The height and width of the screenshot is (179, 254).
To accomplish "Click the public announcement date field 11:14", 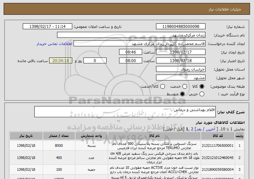I will point(48,27).
